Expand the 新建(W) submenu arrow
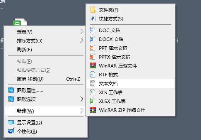This screenshot has height=140, width=201. tap(82, 111)
